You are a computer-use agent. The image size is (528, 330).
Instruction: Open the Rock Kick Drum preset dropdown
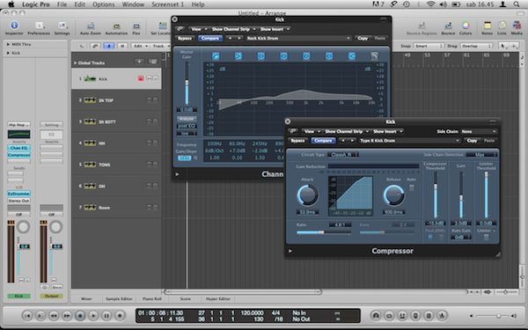[x=298, y=39]
